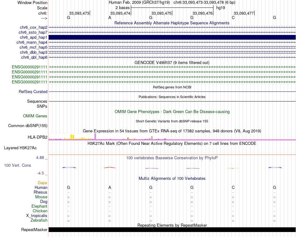Click the black RepeatMasker bar
Screen dimensions: 296x237
click(x=172, y=230)
